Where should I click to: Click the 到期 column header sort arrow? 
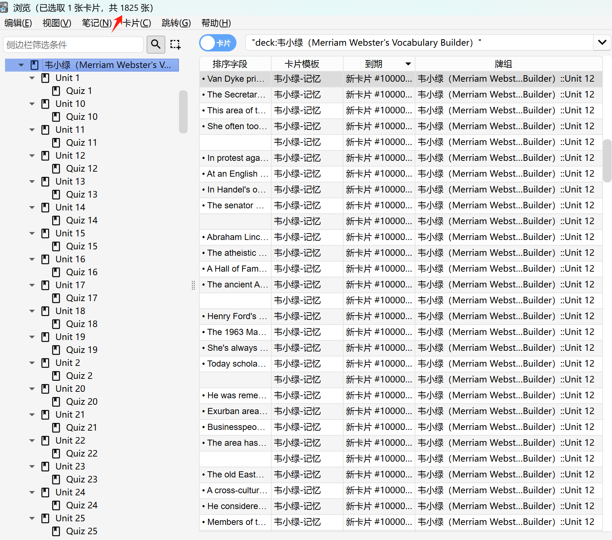(408, 64)
